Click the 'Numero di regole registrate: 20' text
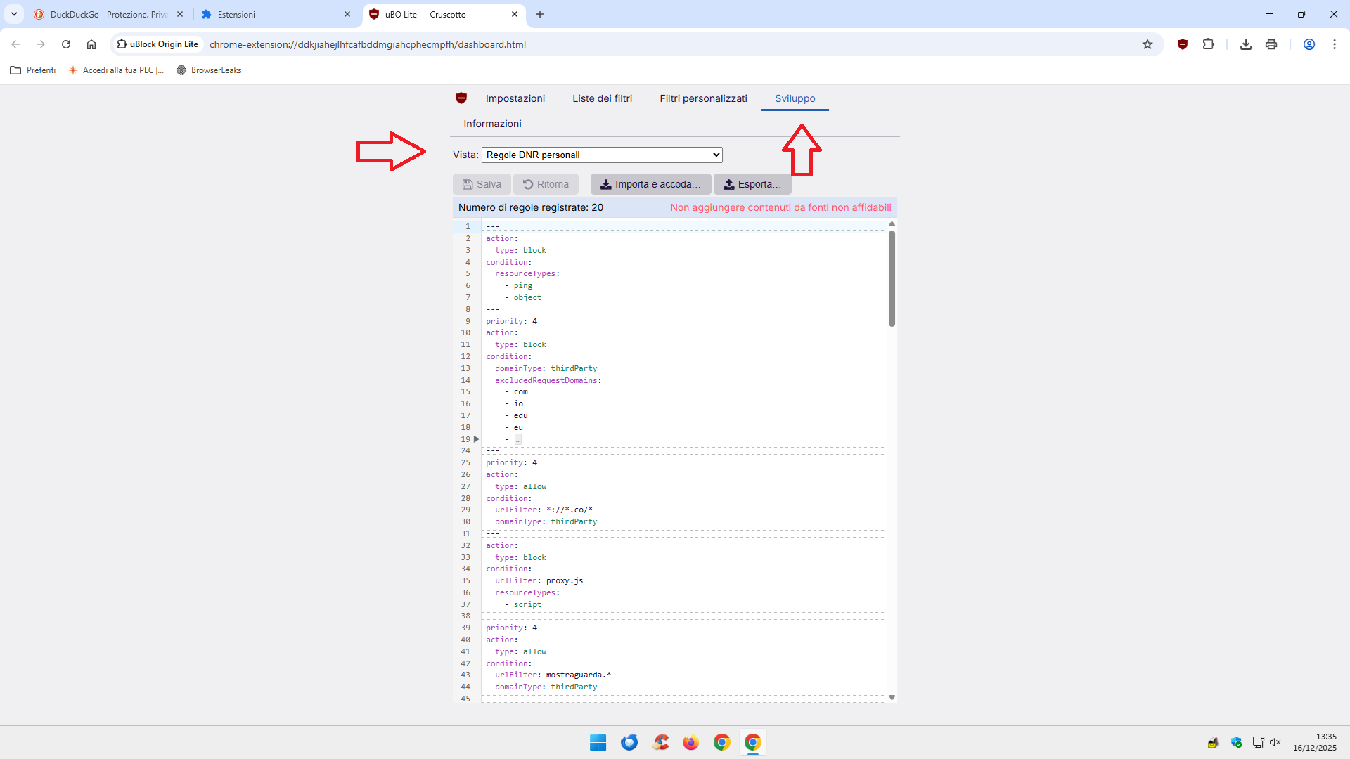 pyautogui.click(x=531, y=207)
